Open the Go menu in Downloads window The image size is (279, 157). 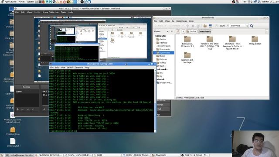(x=173, y=21)
